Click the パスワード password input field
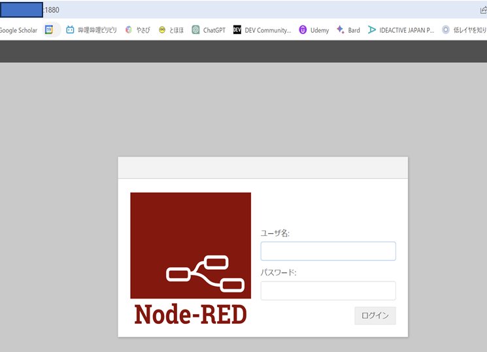 pos(328,291)
